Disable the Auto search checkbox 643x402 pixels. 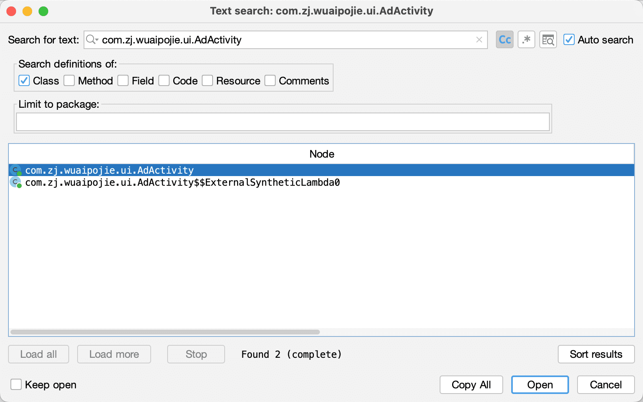click(x=569, y=40)
